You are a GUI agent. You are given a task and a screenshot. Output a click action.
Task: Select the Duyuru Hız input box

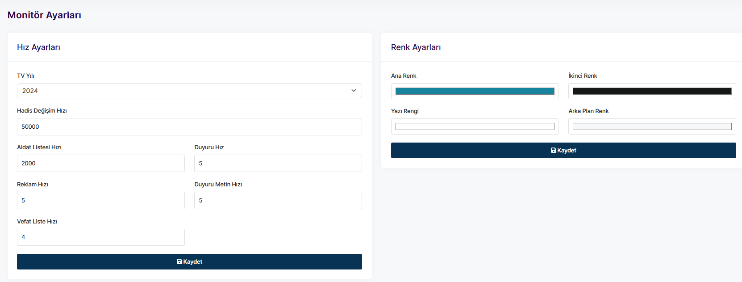pyautogui.click(x=278, y=164)
